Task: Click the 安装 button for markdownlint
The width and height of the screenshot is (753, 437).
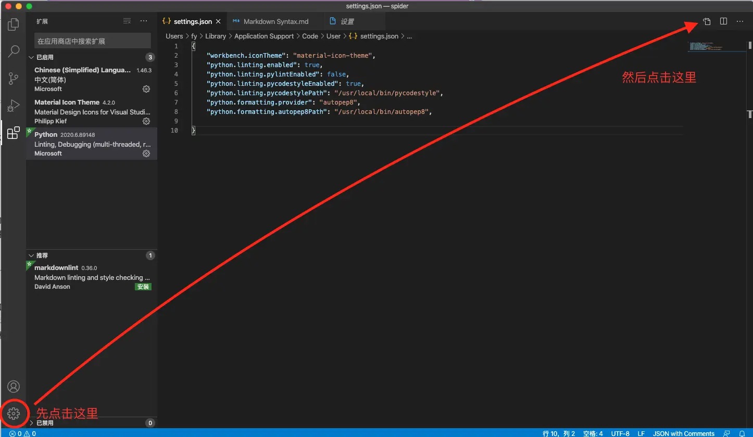Action: 143,287
